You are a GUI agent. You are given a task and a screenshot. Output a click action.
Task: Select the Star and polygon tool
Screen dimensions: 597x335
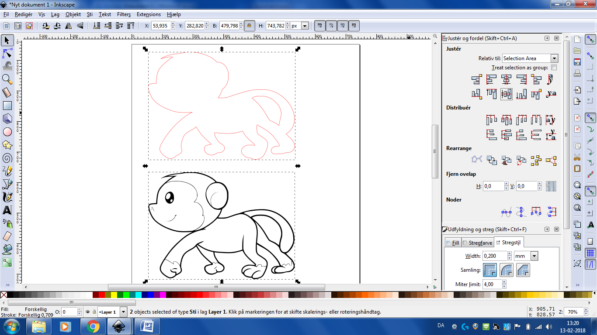click(x=7, y=145)
